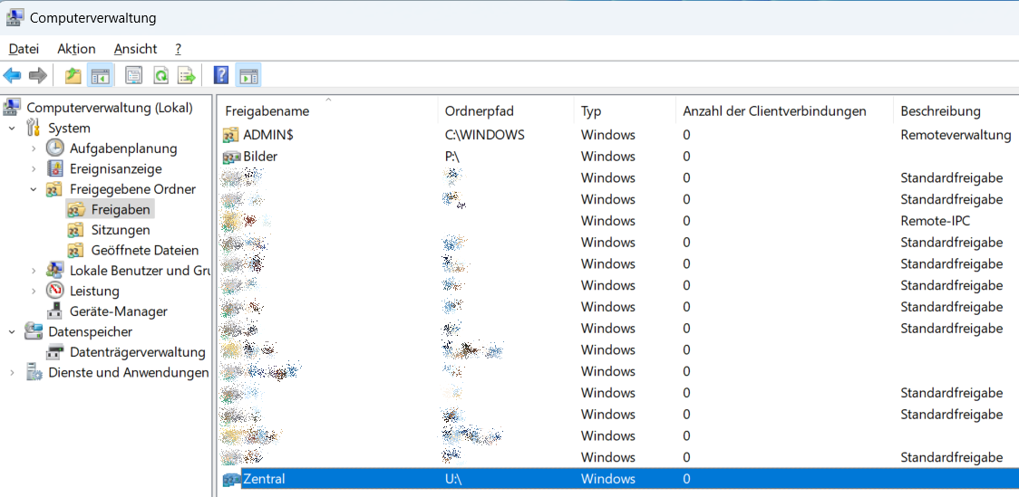1019x497 pixels.
Task: Toggle the action pane toolbar icon
Action: tap(248, 76)
